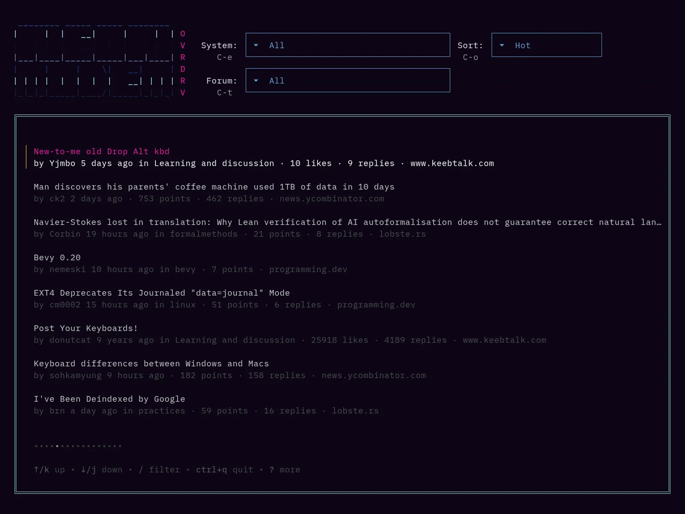Click 'by brn a day ago' metadata line

point(206,411)
